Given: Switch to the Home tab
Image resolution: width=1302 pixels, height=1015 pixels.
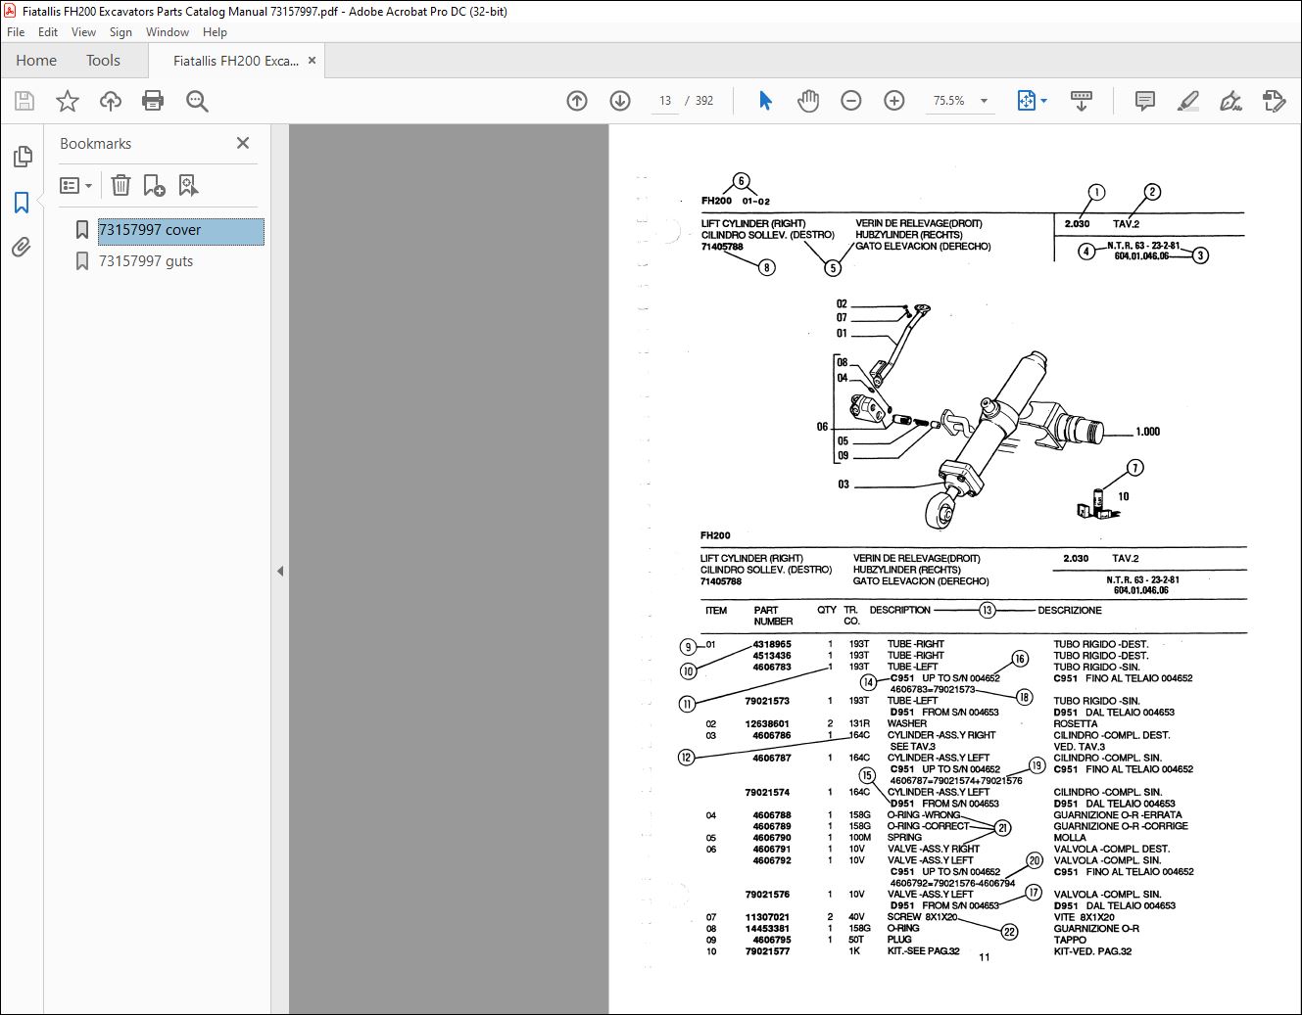Looking at the screenshot, I should (x=36, y=61).
